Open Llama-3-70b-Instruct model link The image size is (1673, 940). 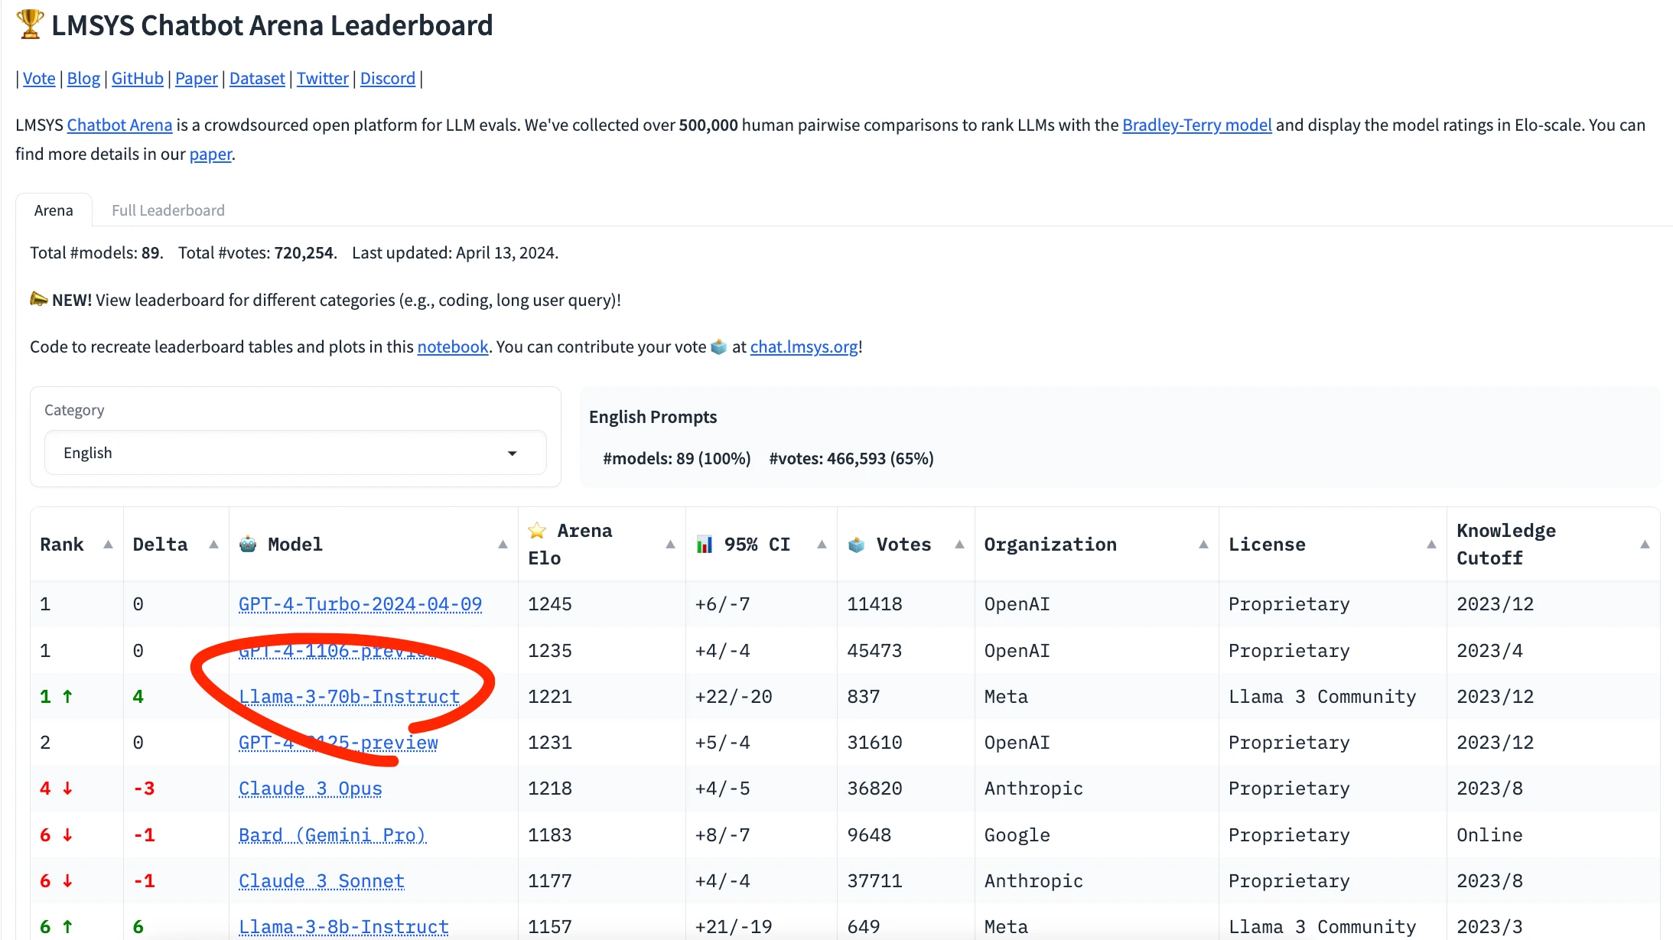pyautogui.click(x=350, y=697)
